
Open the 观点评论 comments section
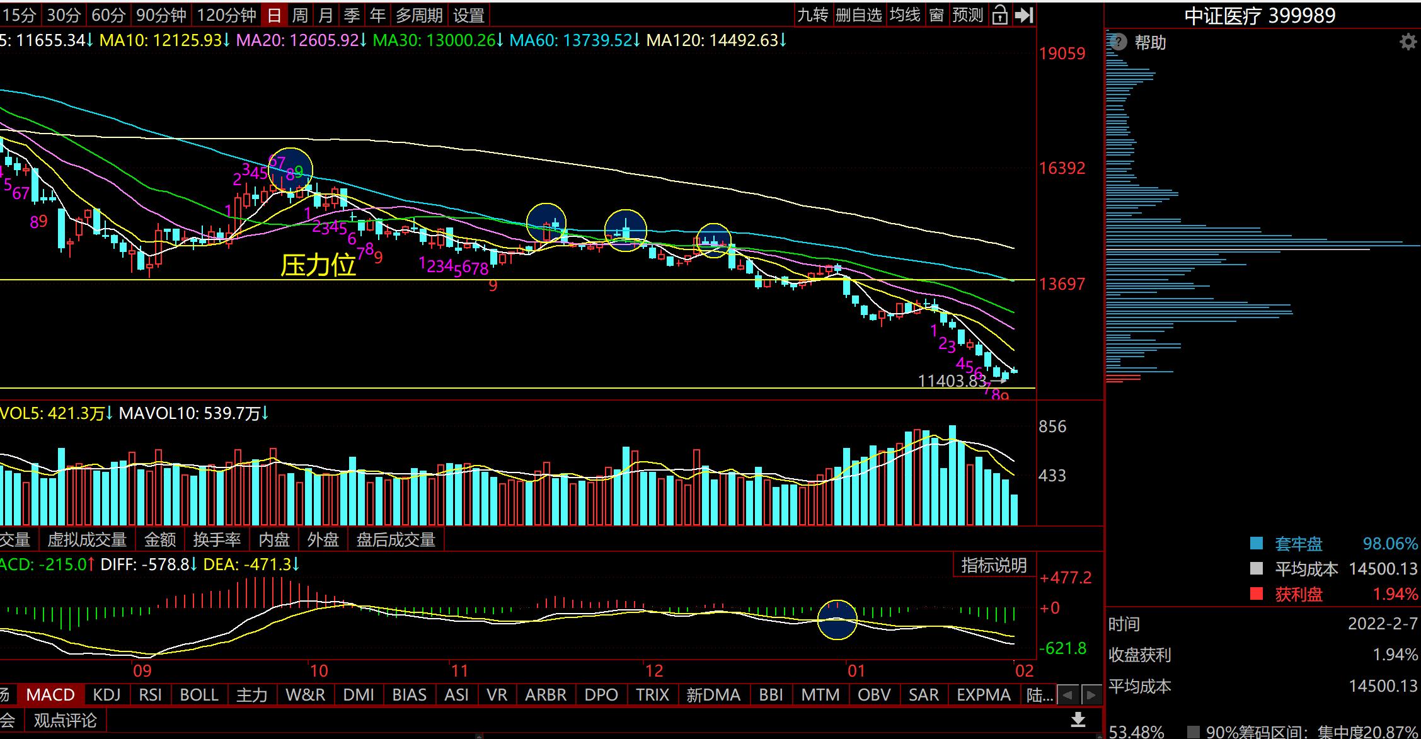pos(65,720)
